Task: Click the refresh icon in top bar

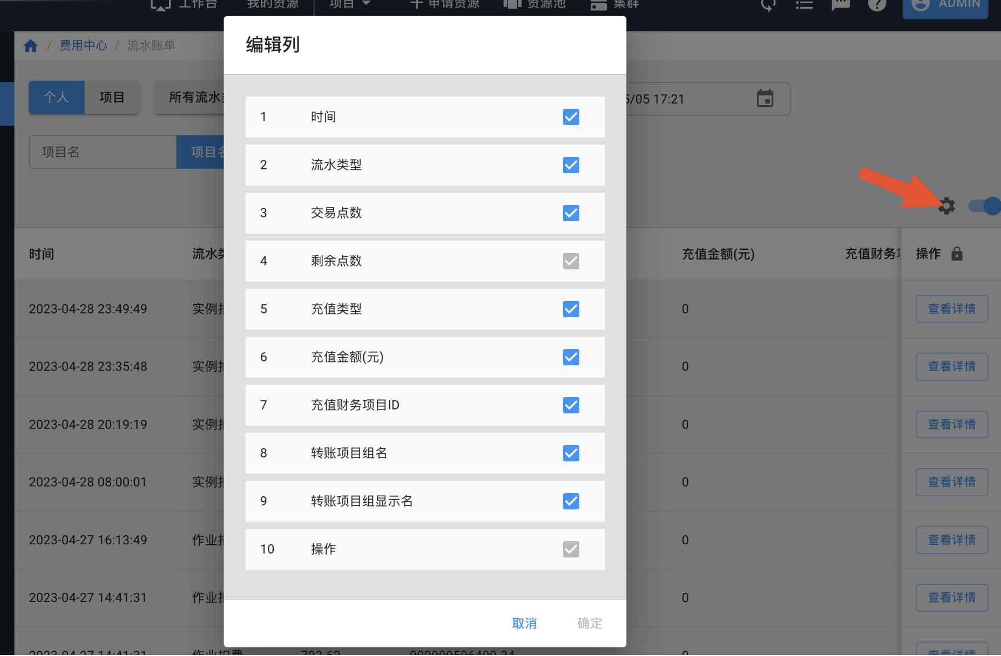Action: 768,5
